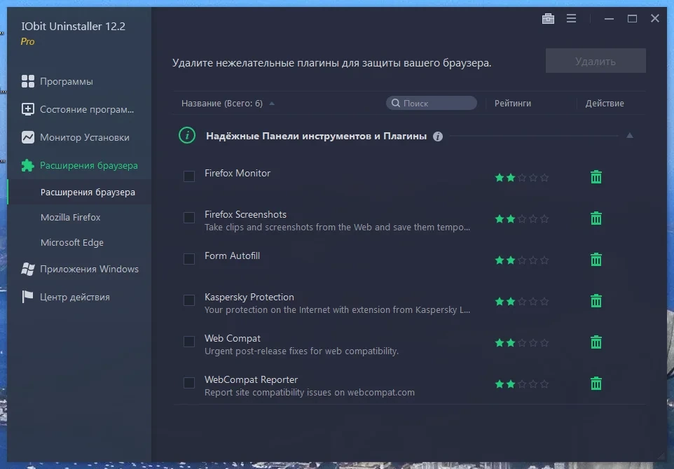Check the Firefox Monitor checkbox

tap(189, 176)
